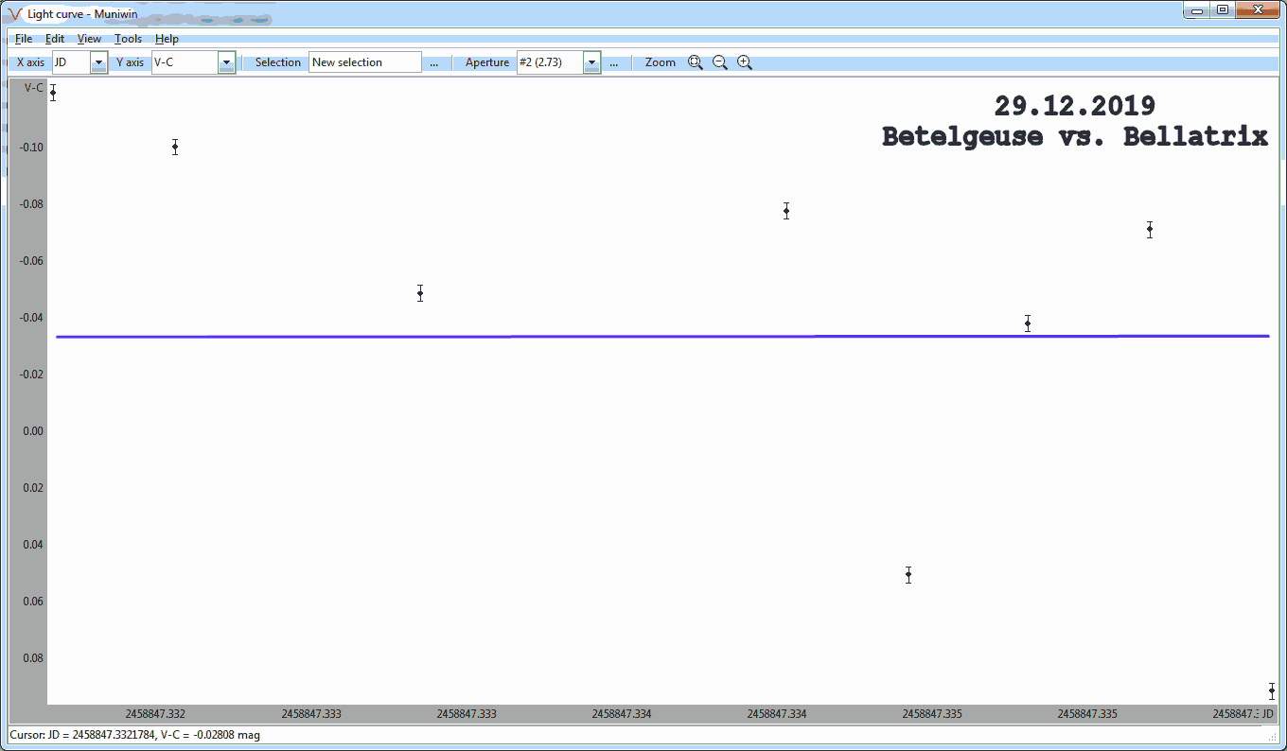The image size is (1287, 751).
Task: Open the Tools menu
Action: (128, 39)
